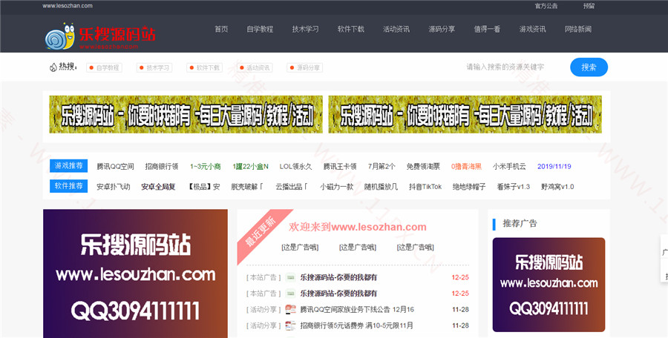The height and width of the screenshot is (338, 668).
Task: Go to 软件下载 nav section
Action: coord(350,30)
